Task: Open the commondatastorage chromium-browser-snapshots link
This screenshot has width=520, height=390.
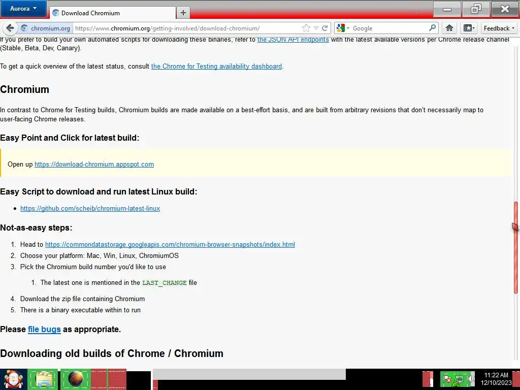Action: pyautogui.click(x=170, y=244)
